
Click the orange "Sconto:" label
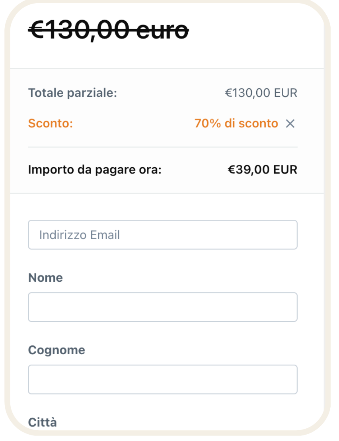(51, 123)
